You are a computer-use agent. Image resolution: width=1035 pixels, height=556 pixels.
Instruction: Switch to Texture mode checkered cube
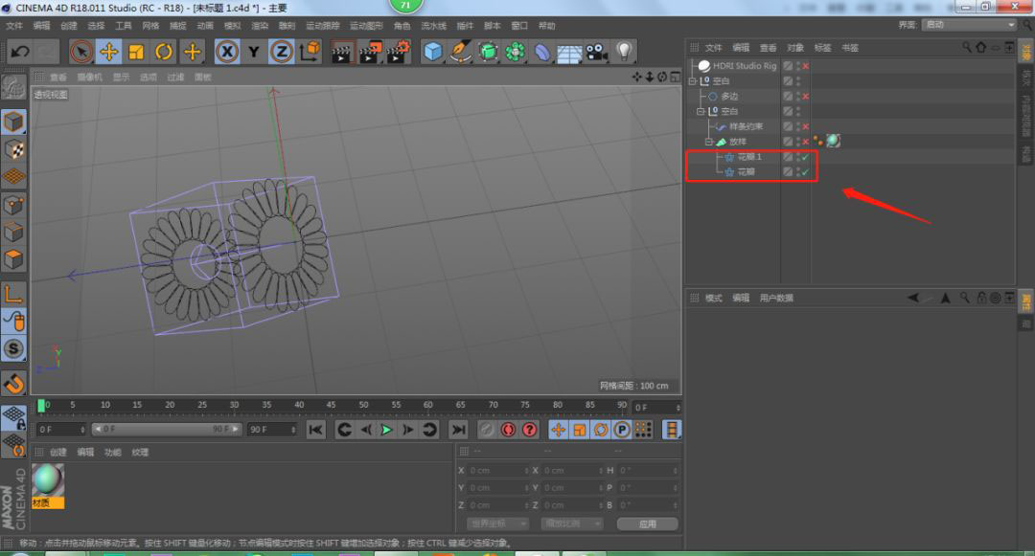coord(13,149)
